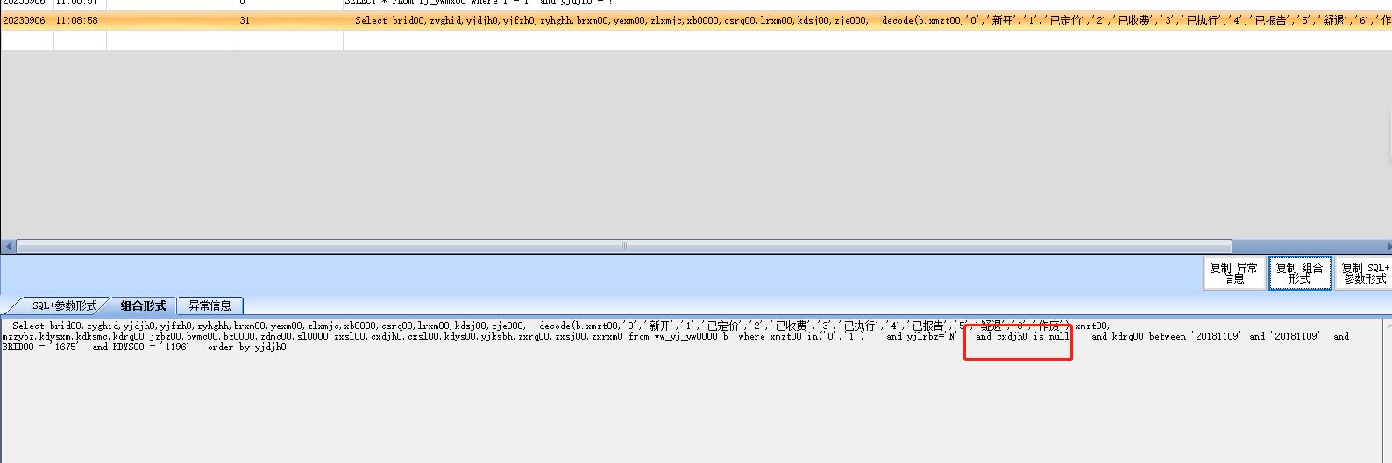Viewport: 1392px width, 463px height.
Task: Click the SQL text area's scroll-up arrow
Action: tap(1387, 326)
